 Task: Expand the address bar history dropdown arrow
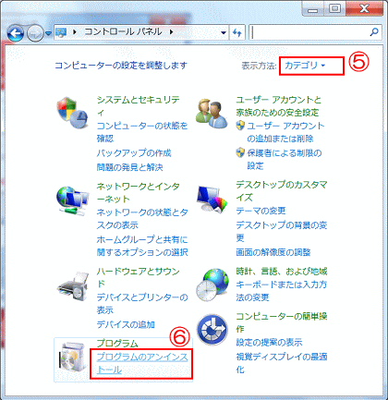point(224,32)
